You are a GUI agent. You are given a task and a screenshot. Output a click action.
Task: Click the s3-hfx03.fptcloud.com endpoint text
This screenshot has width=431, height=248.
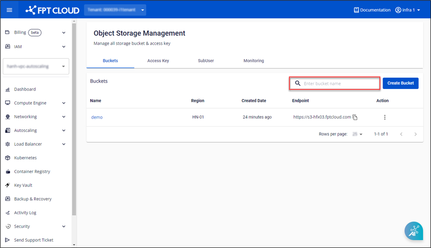322,117
